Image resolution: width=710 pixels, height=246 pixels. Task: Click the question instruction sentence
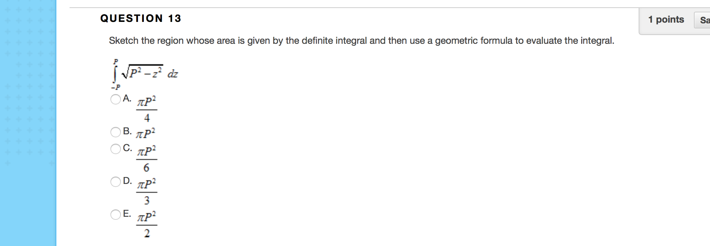361,41
